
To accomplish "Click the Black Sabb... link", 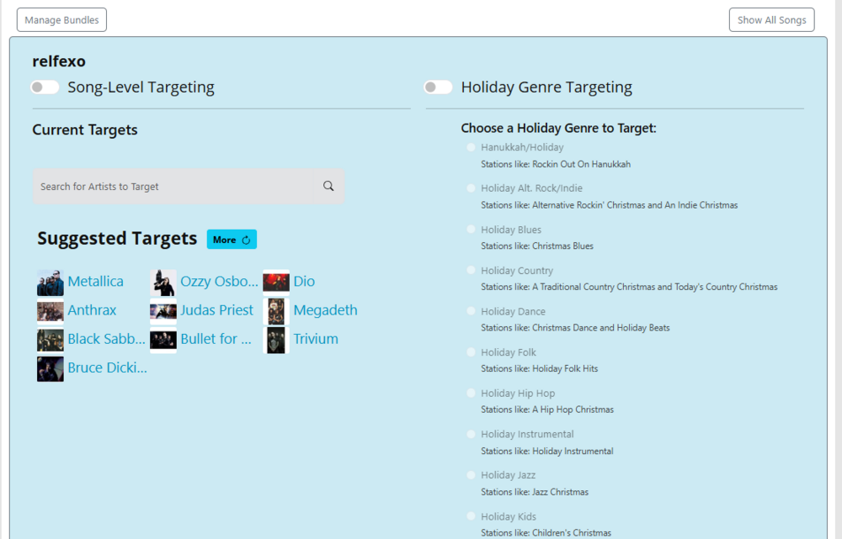I will pos(106,339).
